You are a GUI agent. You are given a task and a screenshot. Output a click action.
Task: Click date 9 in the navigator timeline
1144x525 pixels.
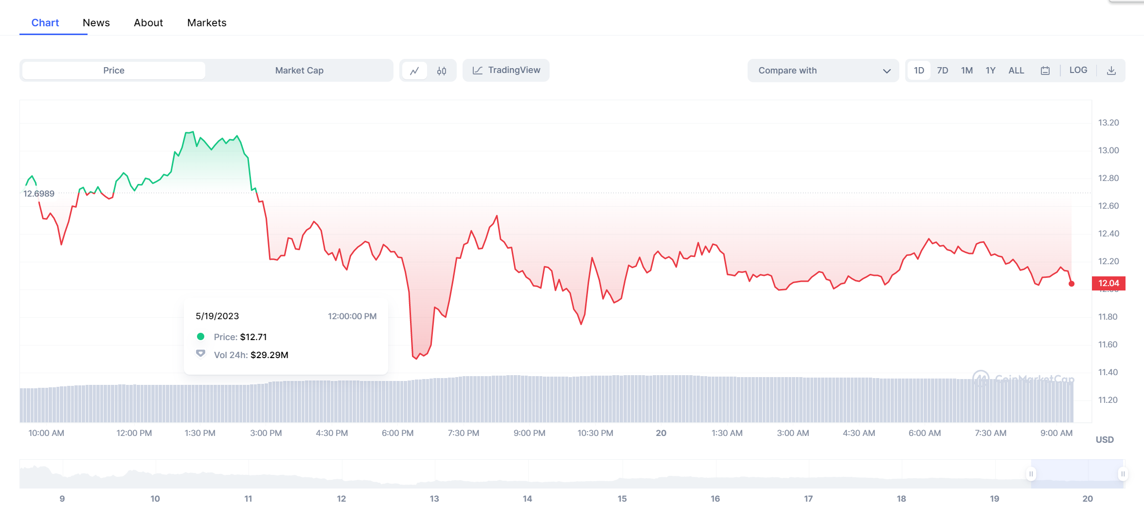pyautogui.click(x=62, y=499)
